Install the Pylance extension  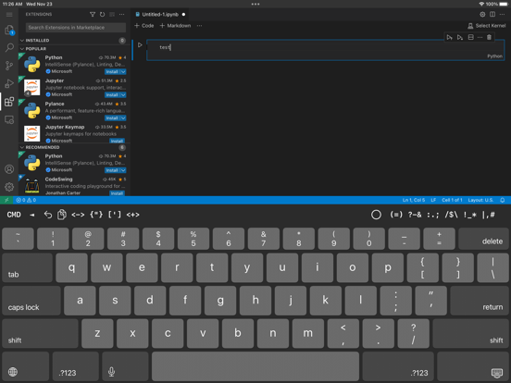(112, 117)
